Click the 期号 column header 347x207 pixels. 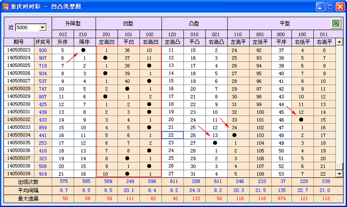[19, 42]
